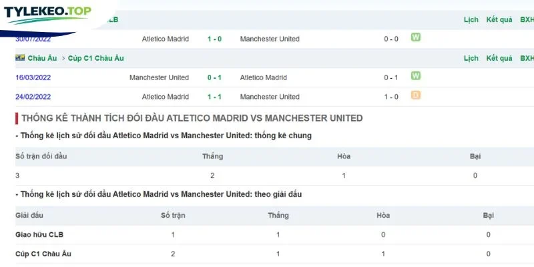The height and width of the screenshot is (267, 534).
Task: Click the 1 - 0 score of 30/07/2022 match
Action: pyautogui.click(x=214, y=39)
